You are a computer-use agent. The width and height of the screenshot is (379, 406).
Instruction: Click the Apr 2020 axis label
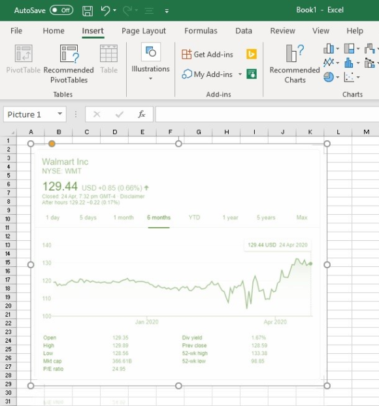[x=275, y=322]
